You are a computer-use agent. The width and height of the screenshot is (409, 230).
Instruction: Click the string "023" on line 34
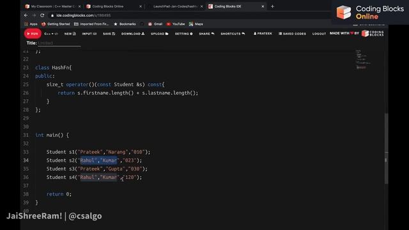(130, 160)
